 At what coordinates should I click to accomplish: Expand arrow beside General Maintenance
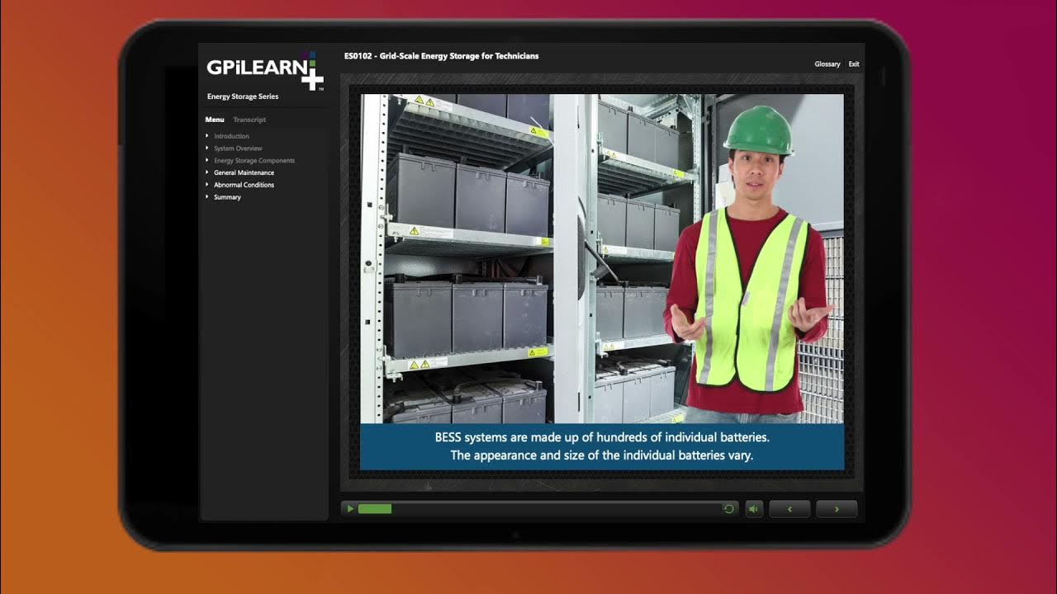(x=207, y=173)
